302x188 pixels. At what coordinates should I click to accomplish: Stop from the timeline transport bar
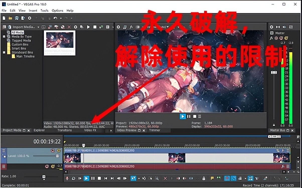(x=99, y=178)
